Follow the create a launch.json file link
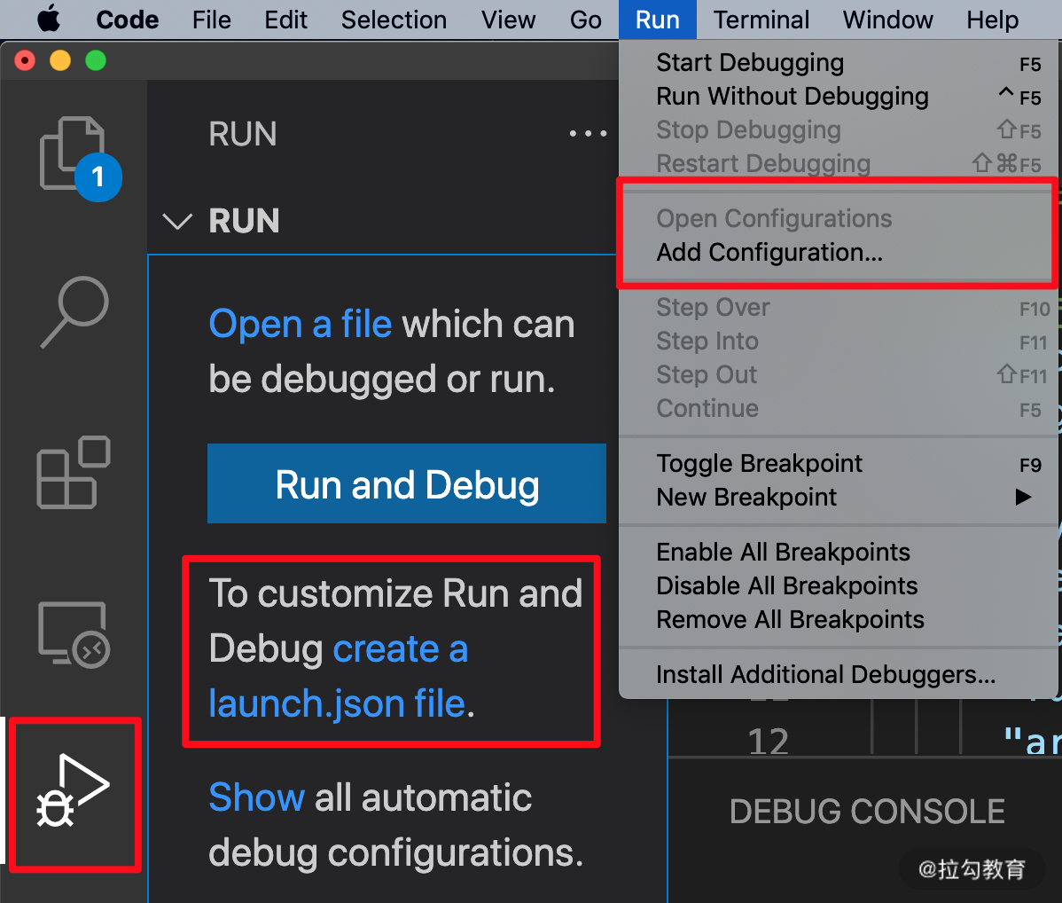 pyautogui.click(x=337, y=677)
